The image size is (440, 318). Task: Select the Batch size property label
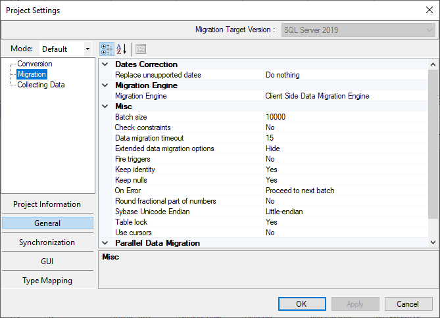131,117
